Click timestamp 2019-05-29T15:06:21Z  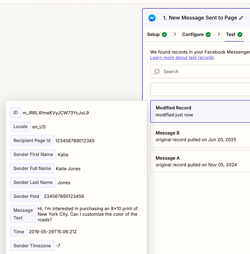click(53, 232)
